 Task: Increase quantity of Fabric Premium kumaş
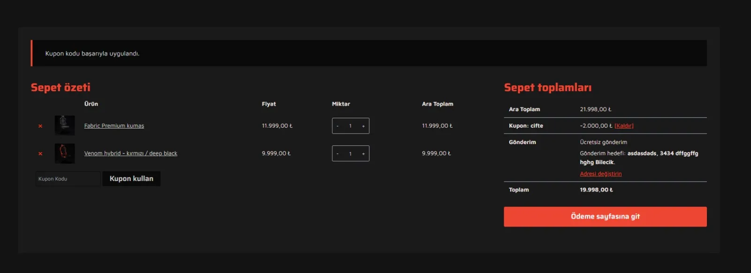363,126
